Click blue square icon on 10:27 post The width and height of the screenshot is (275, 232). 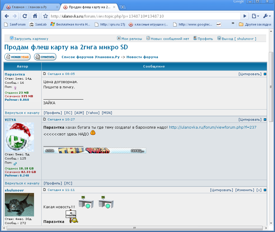[265, 120]
